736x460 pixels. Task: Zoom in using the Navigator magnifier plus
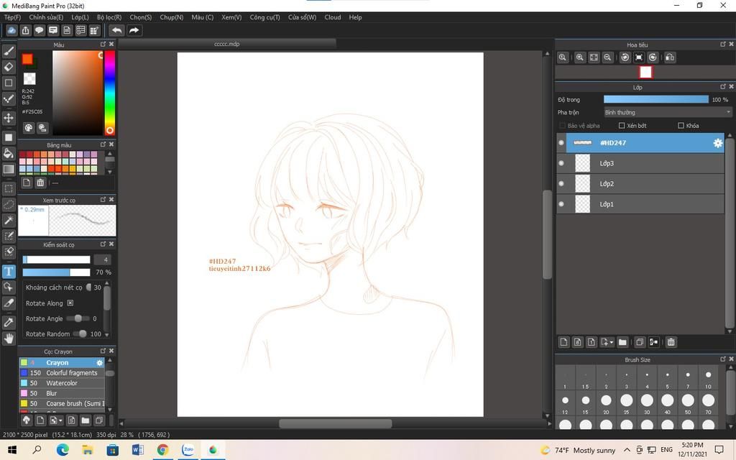pyautogui.click(x=580, y=57)
